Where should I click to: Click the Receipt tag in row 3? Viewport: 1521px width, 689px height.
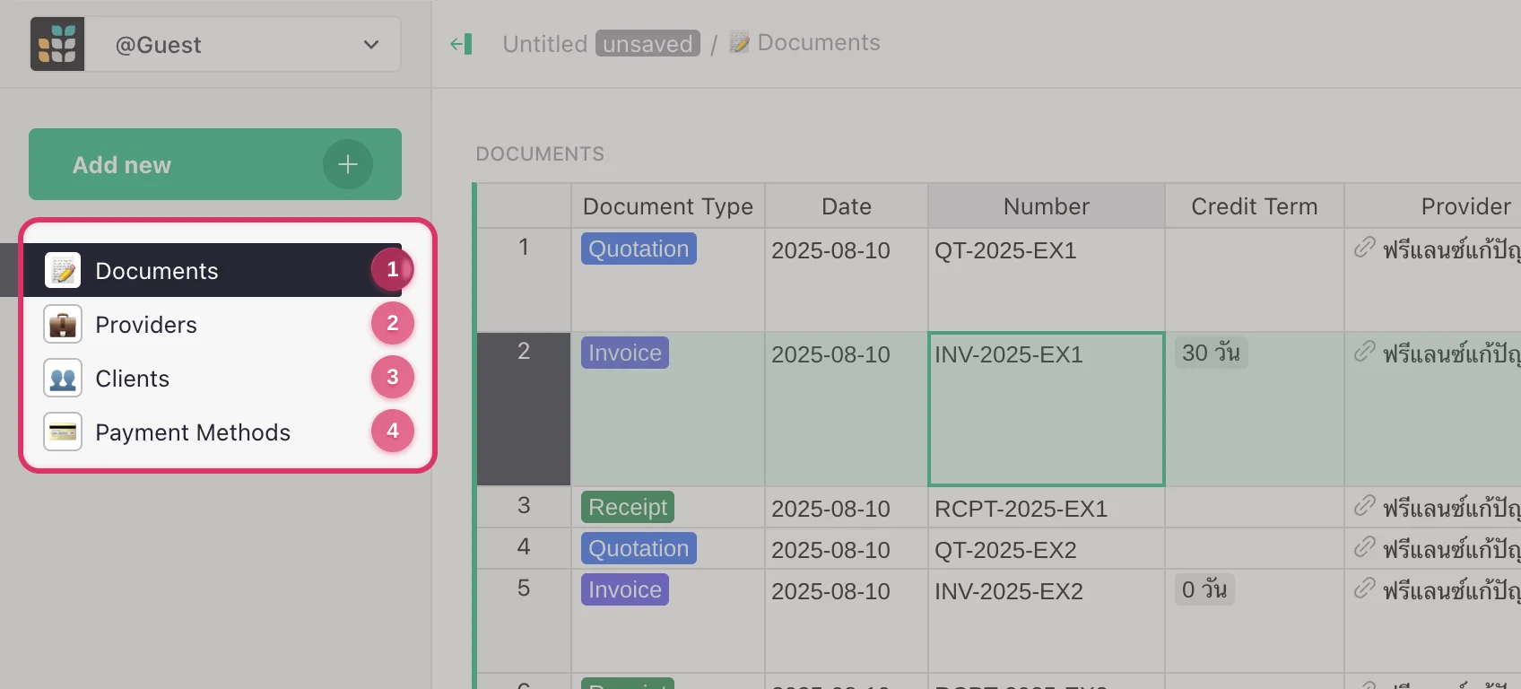click(x=628, y=508)
